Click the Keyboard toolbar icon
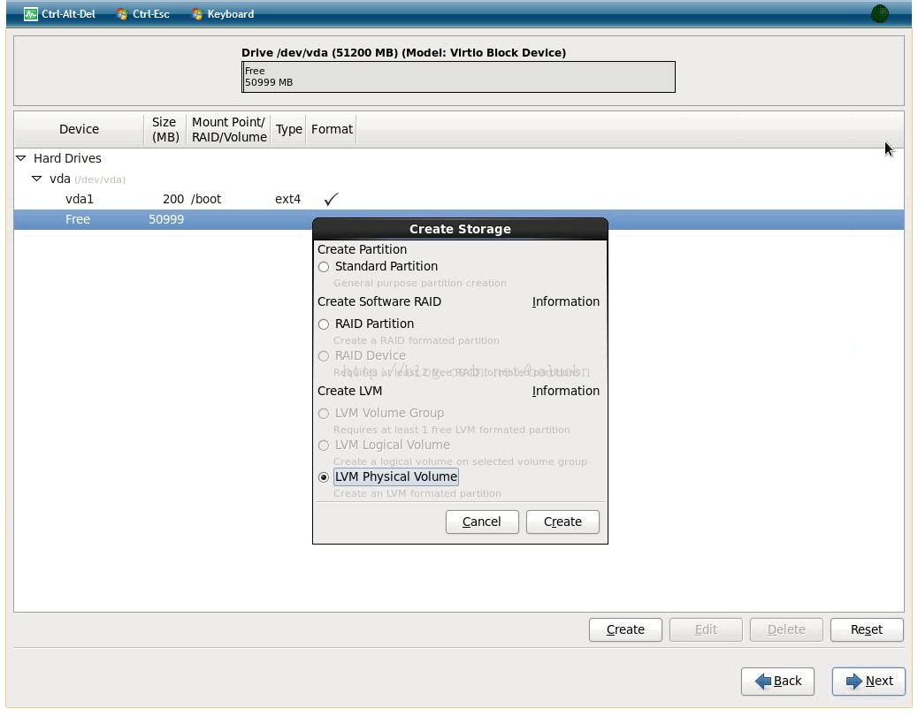This screenshot has width=918, height=724. (x=197, y=14)
